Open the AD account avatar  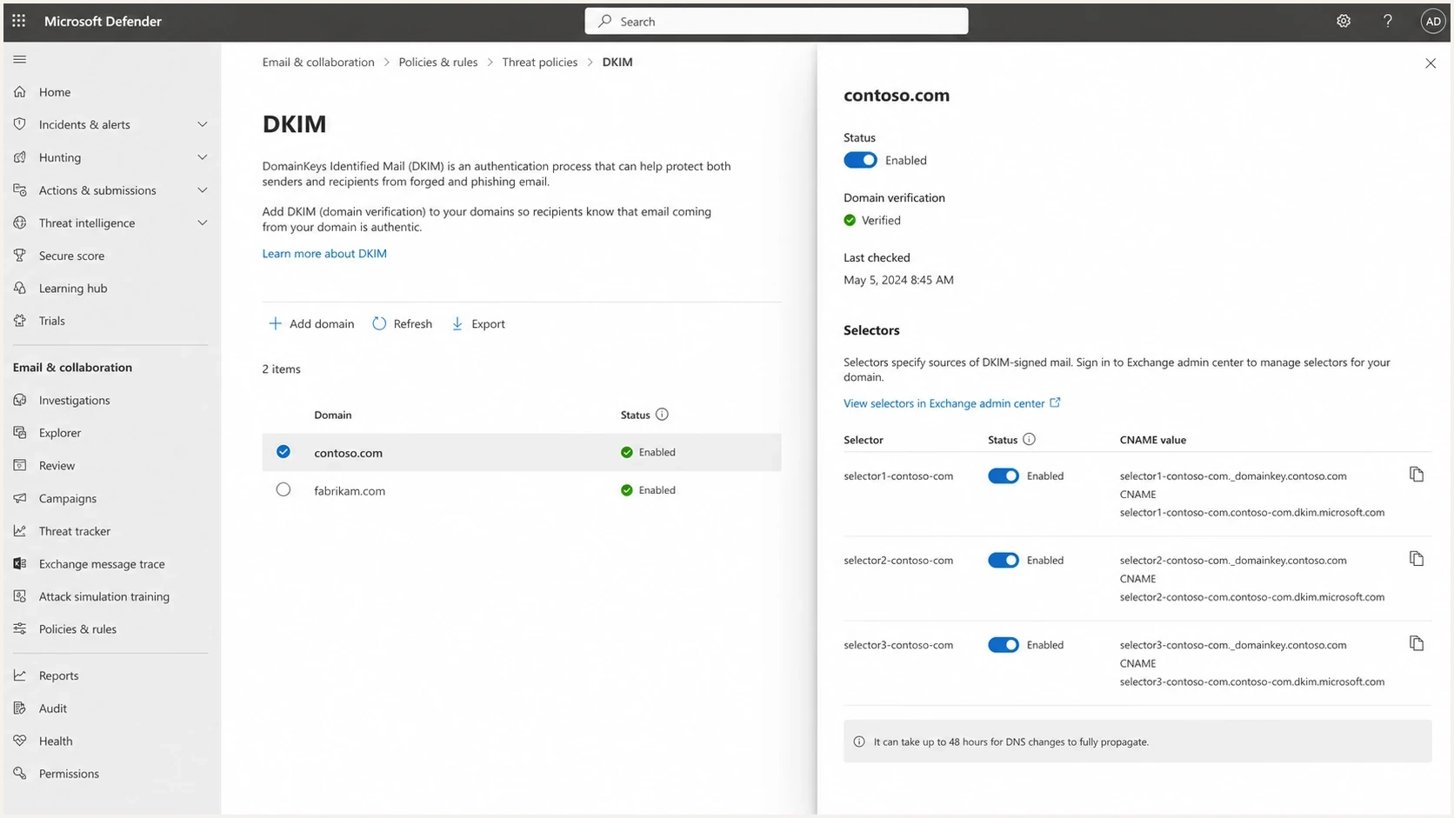(1432, 21)
